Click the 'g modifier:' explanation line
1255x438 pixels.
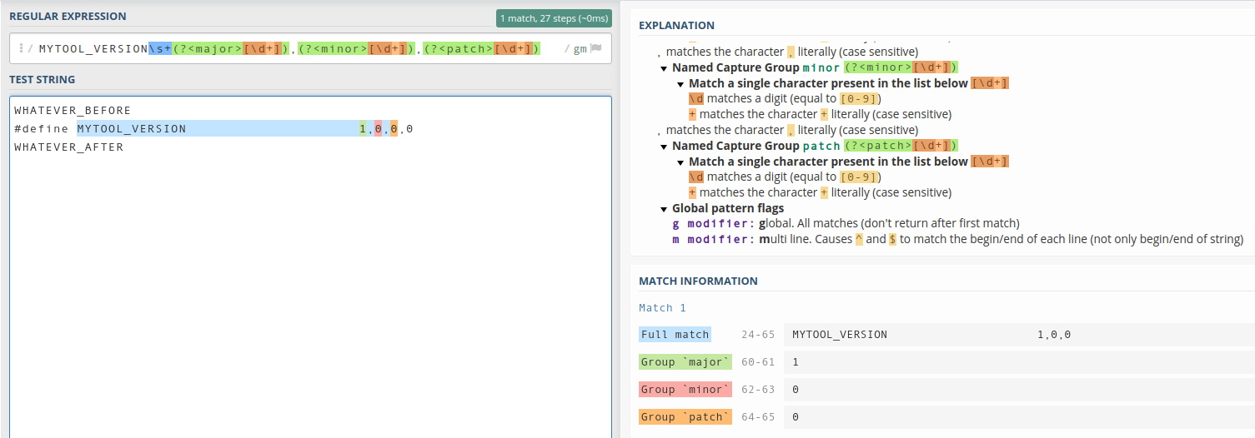pyautogui.click(x=846, y=223)
